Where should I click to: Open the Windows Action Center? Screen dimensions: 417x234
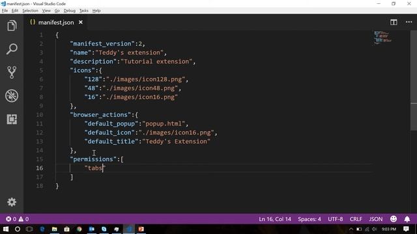click(406, 229)
